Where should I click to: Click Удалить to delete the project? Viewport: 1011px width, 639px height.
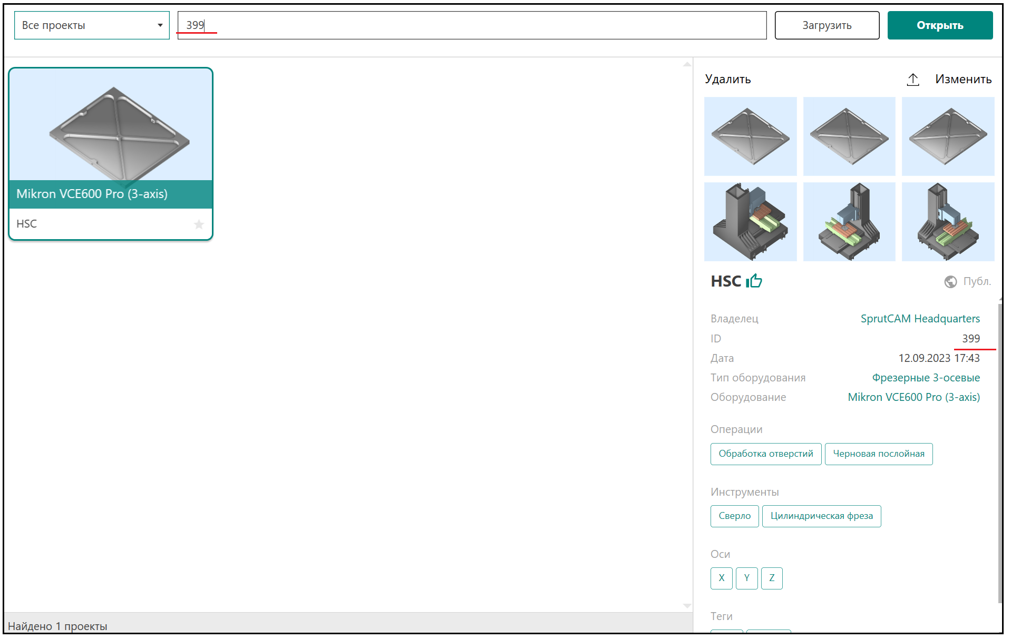[x=727, y=80]
